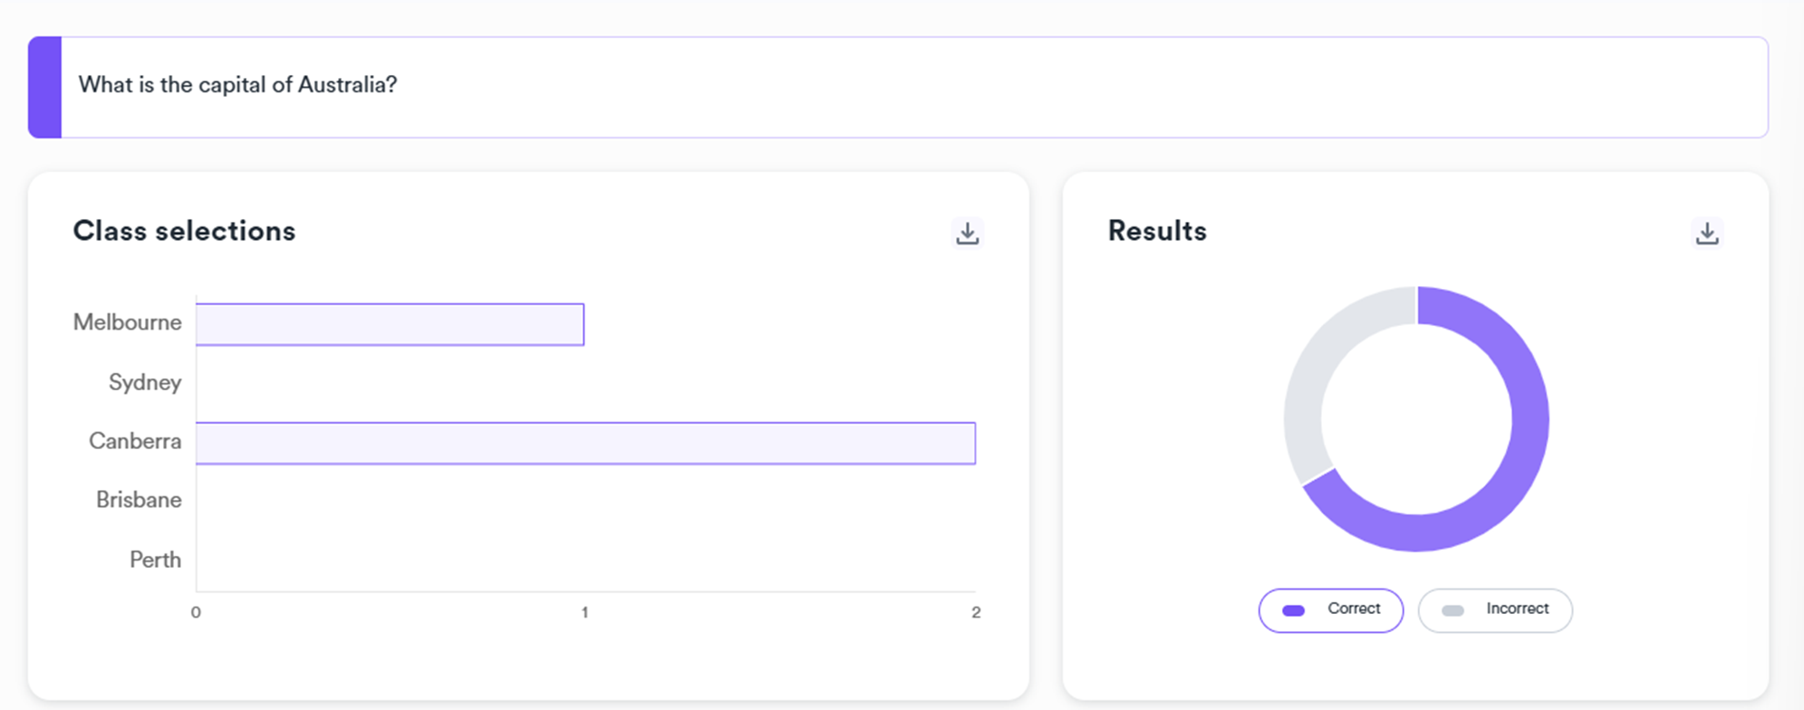The width and height of the screenshot is (1804, 710).
Task: Click the grey Incorrect legend swatch
Action: click(x=1452, y=610)
